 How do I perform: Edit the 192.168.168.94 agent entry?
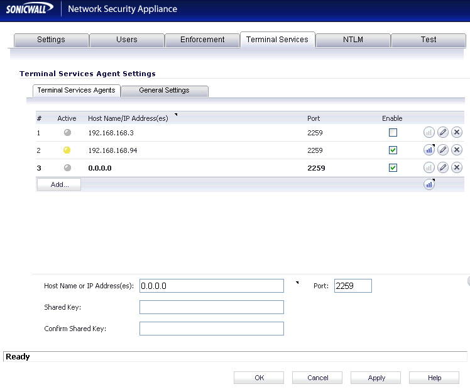[x=443, y=150]
